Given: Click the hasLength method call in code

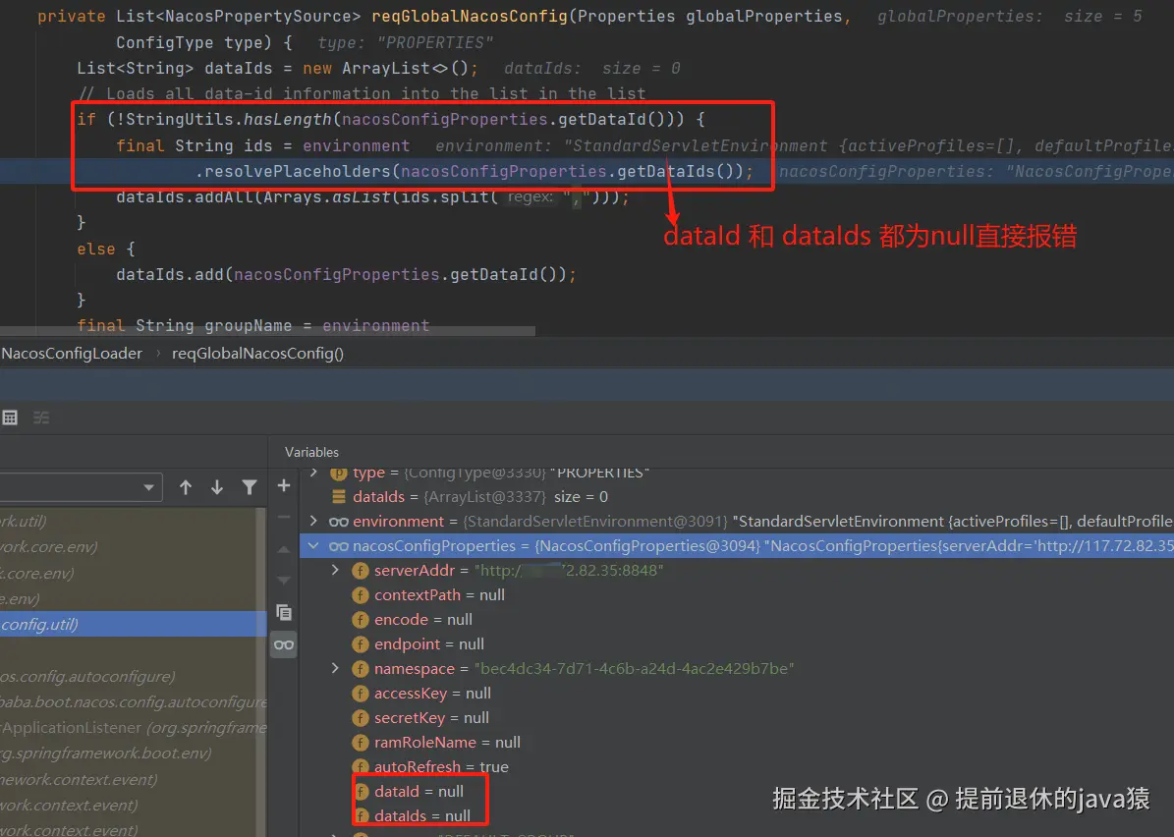Looking at the screenshot, I should coord(288,120).
